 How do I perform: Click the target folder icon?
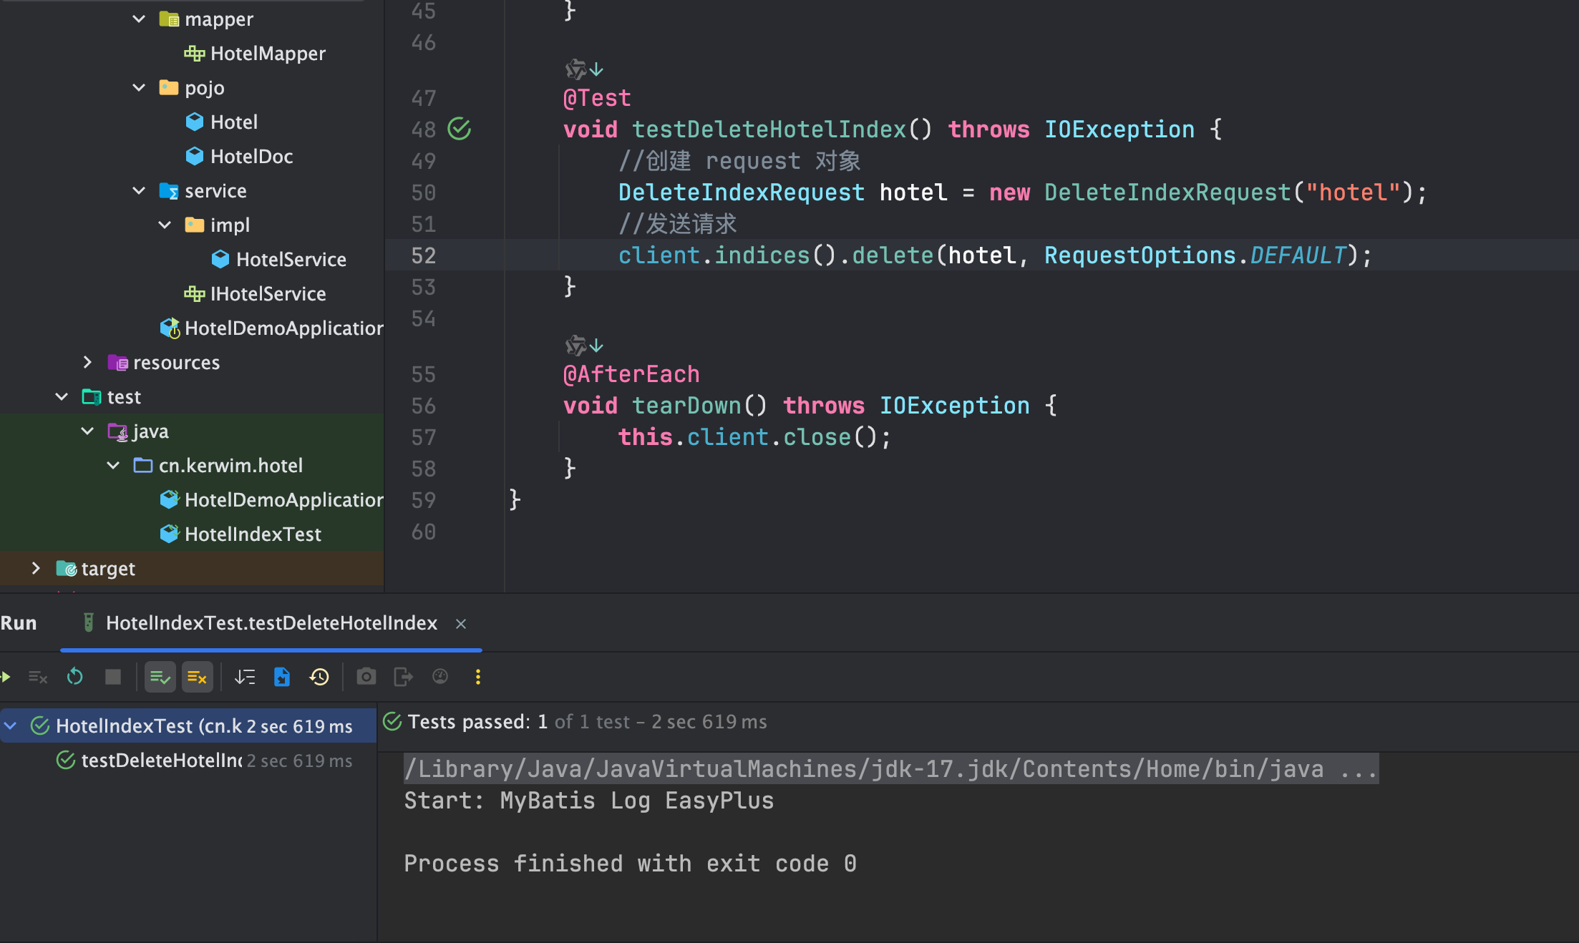point(66,569)
